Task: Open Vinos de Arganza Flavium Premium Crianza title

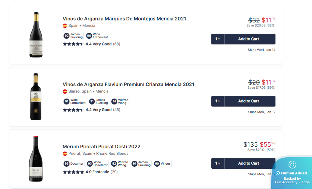Action: (x=128, y=84)
